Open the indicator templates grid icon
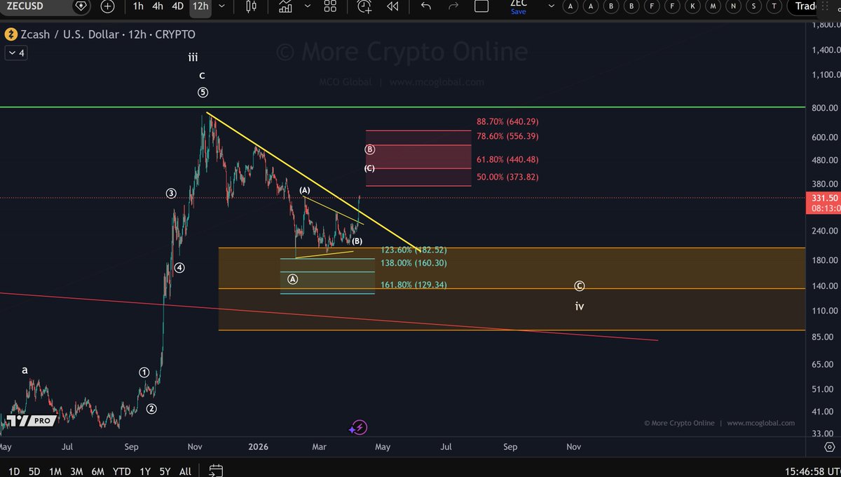Screen dimensions: 841x477 point(330,6)
